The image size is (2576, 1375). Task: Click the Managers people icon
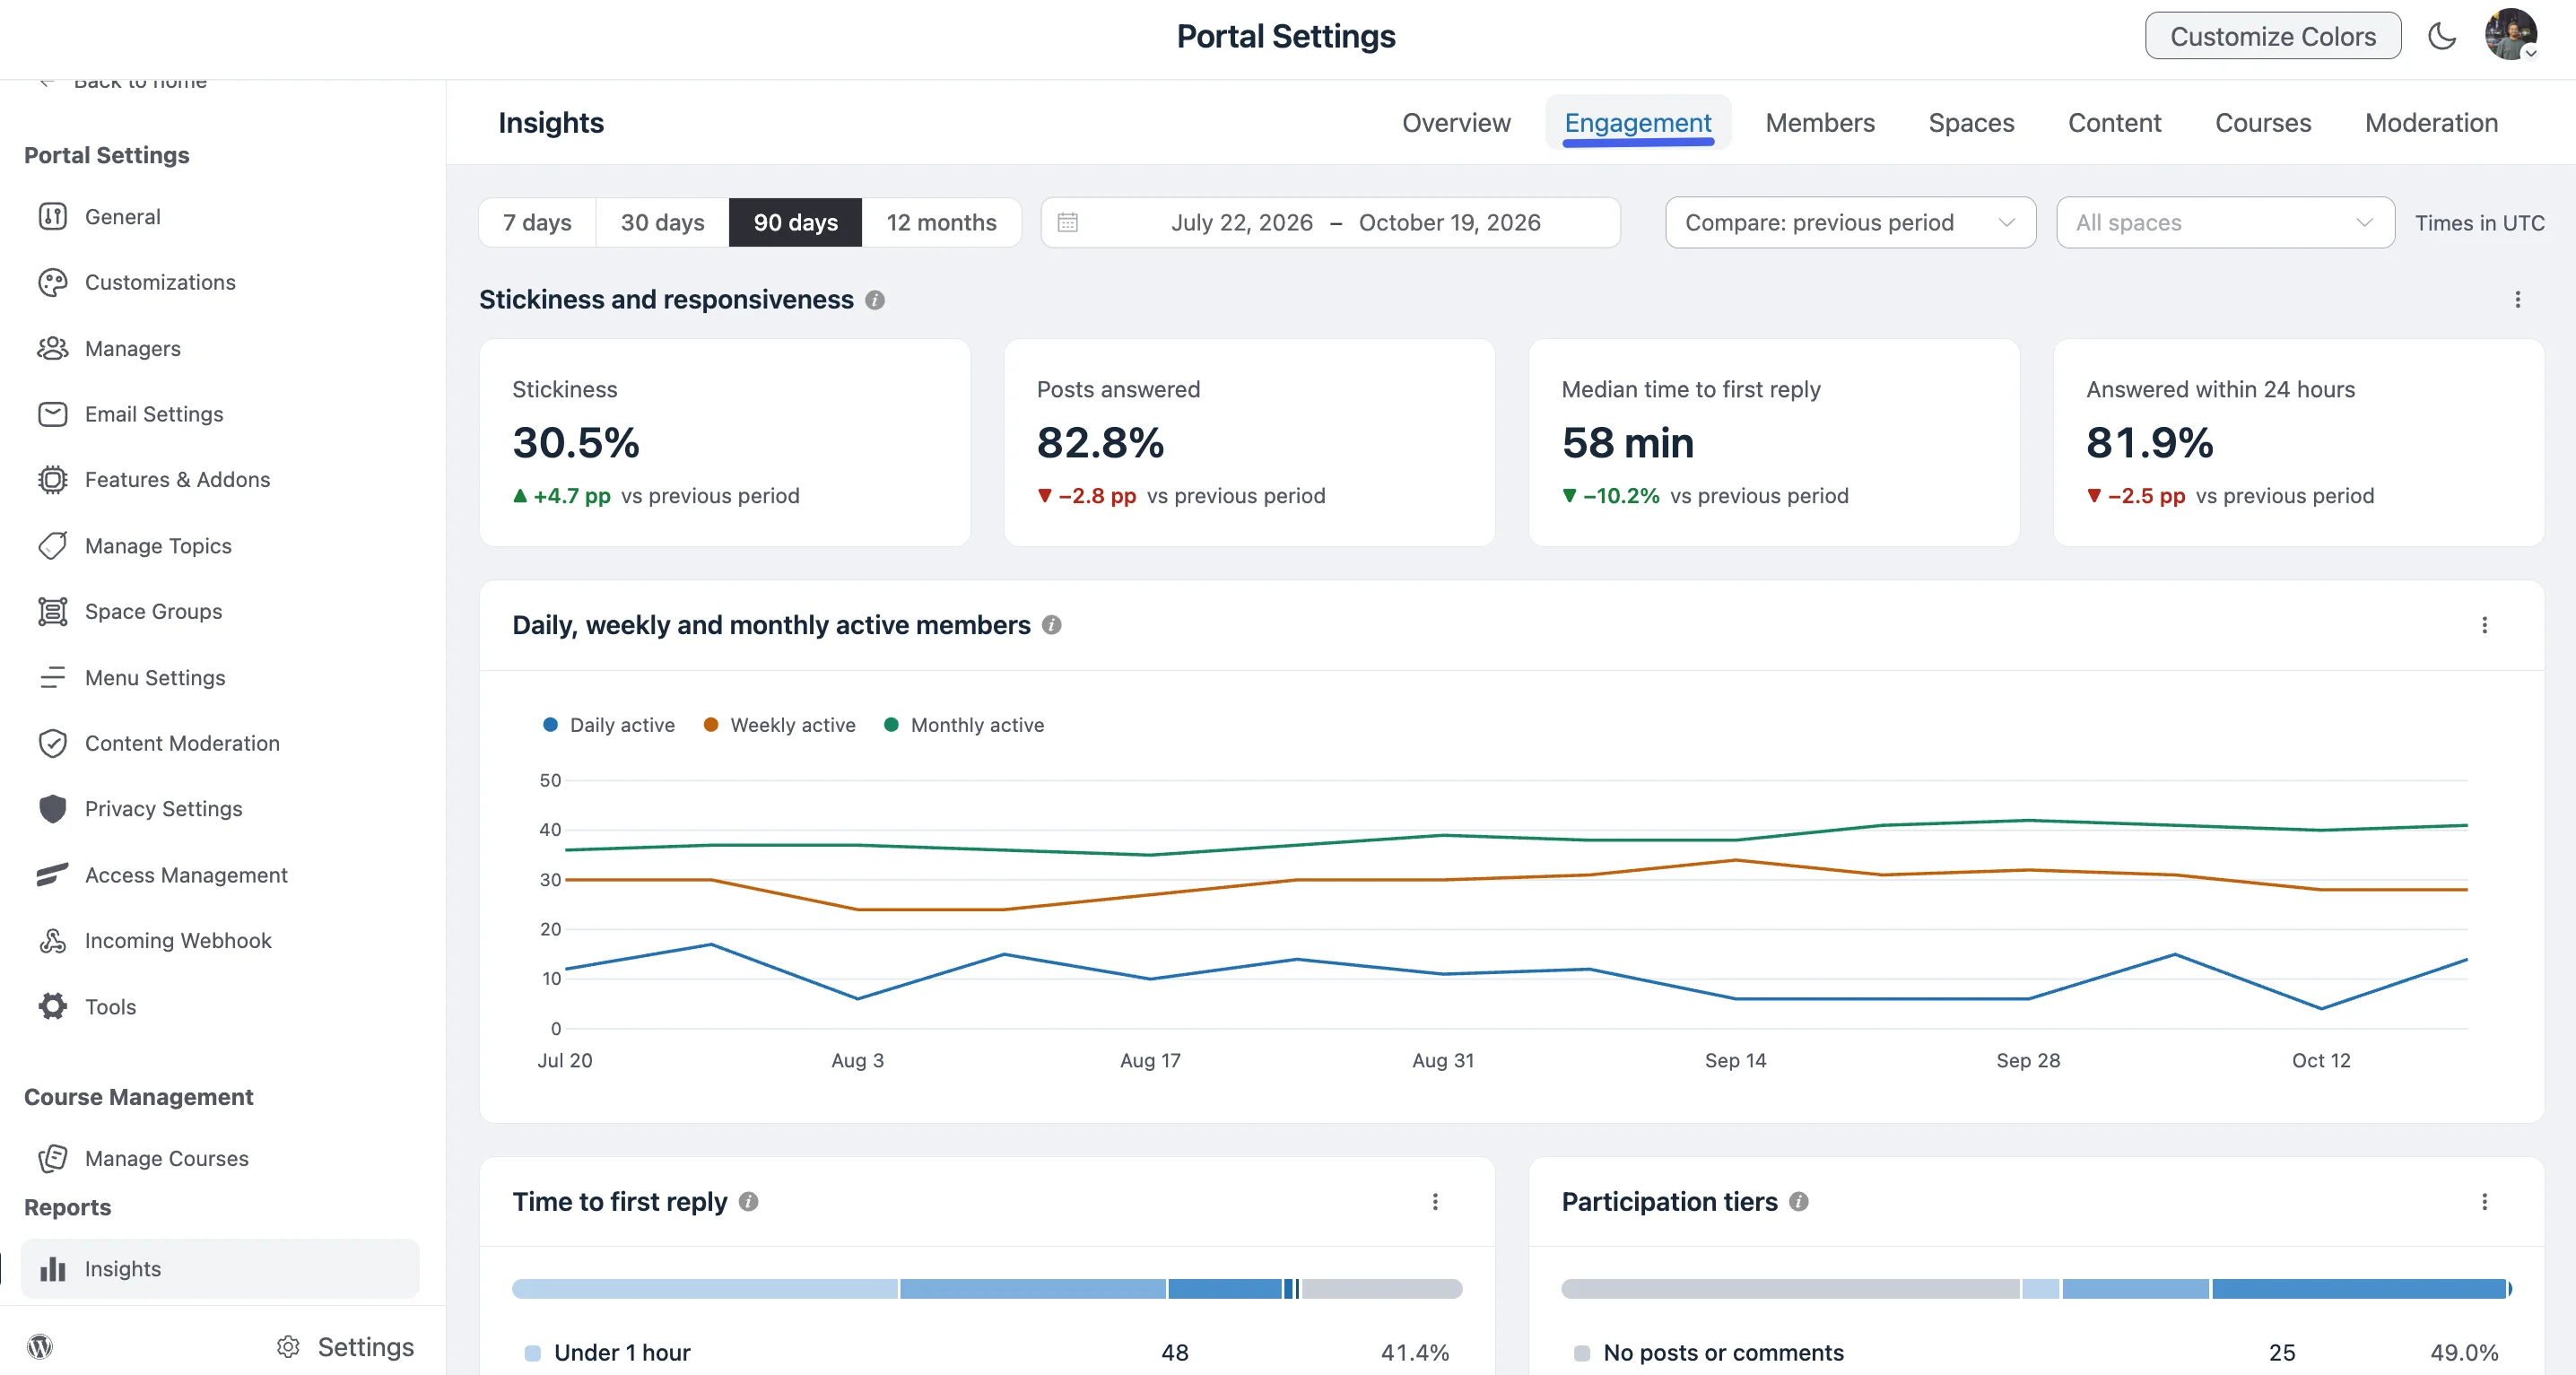(x=52, y=348)
